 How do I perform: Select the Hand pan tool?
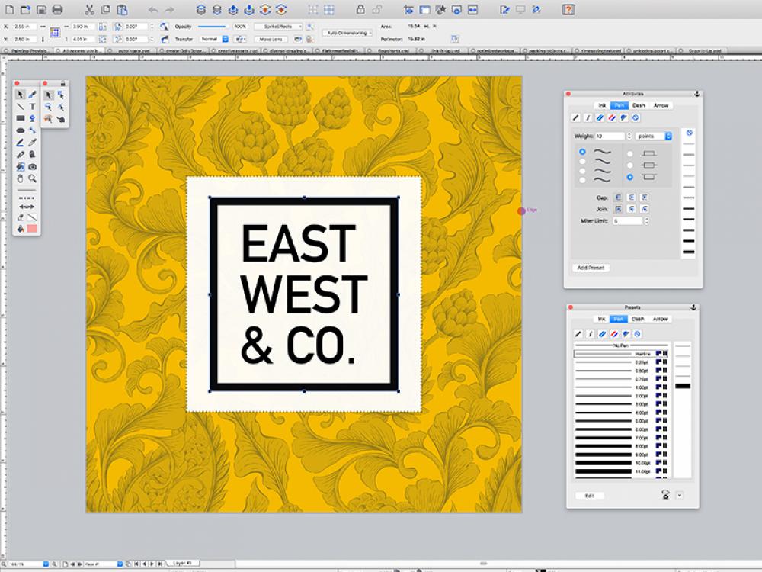21,178
